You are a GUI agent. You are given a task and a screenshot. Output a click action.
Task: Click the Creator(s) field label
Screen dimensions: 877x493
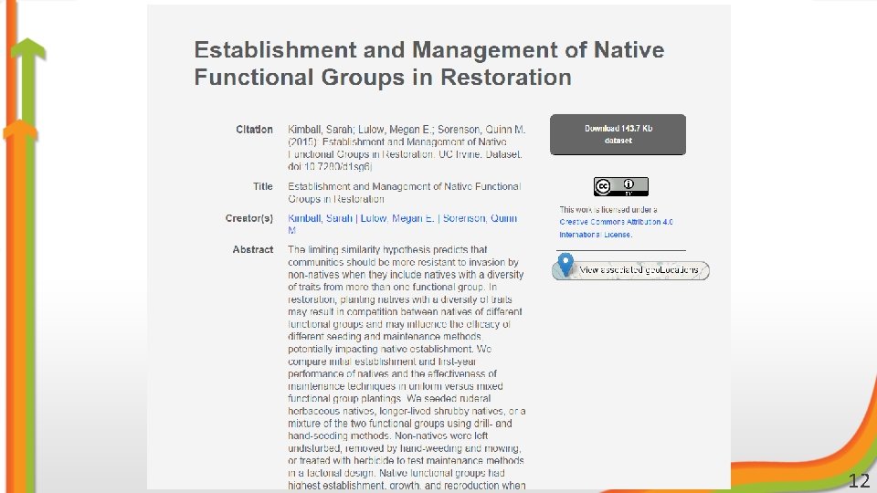point(248,218)
